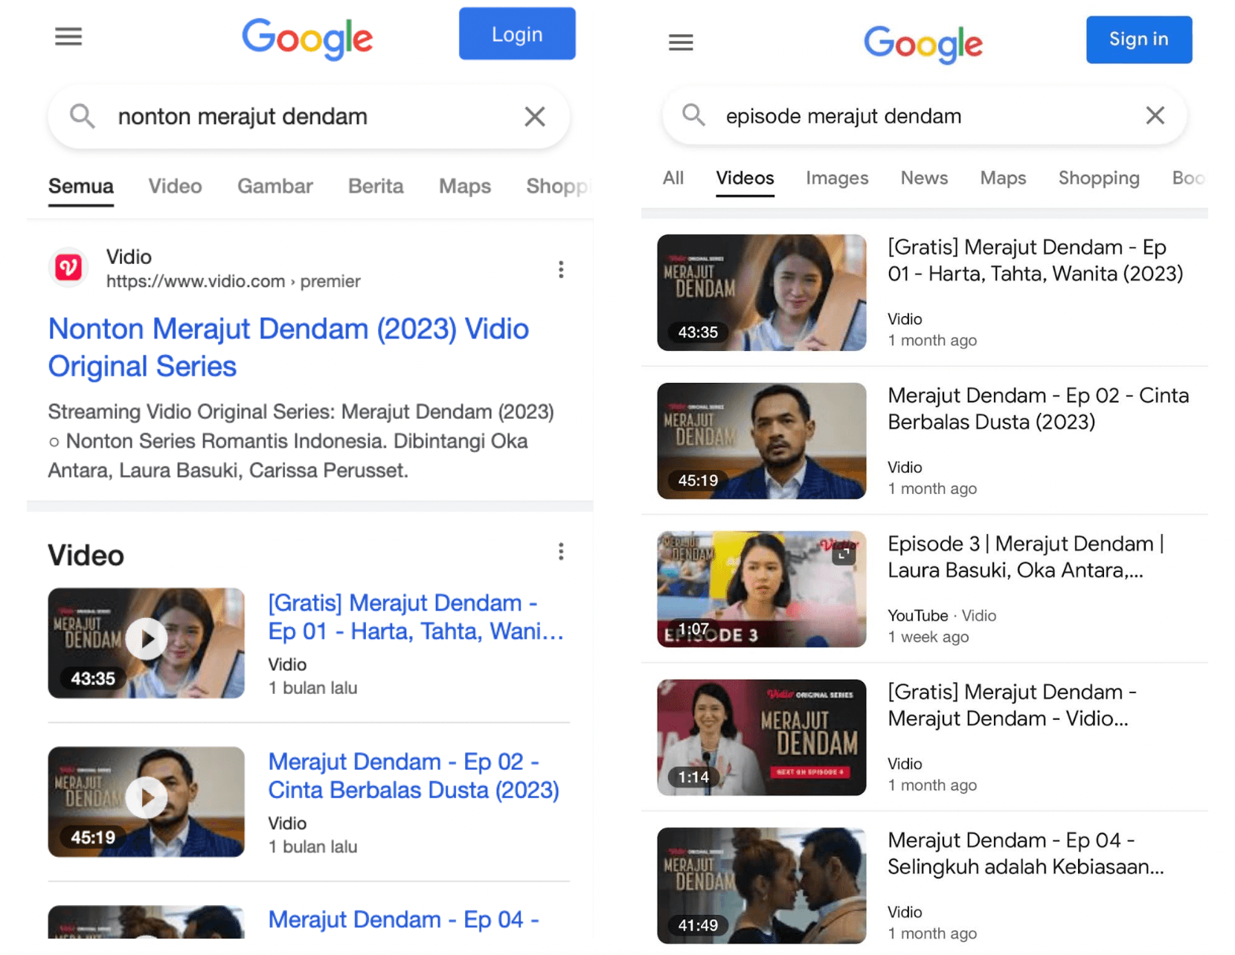Viewport: 1235px width, 955px height.
Task: Clear the "episode merajut dendam" query with X
Action: (1155, 116)
